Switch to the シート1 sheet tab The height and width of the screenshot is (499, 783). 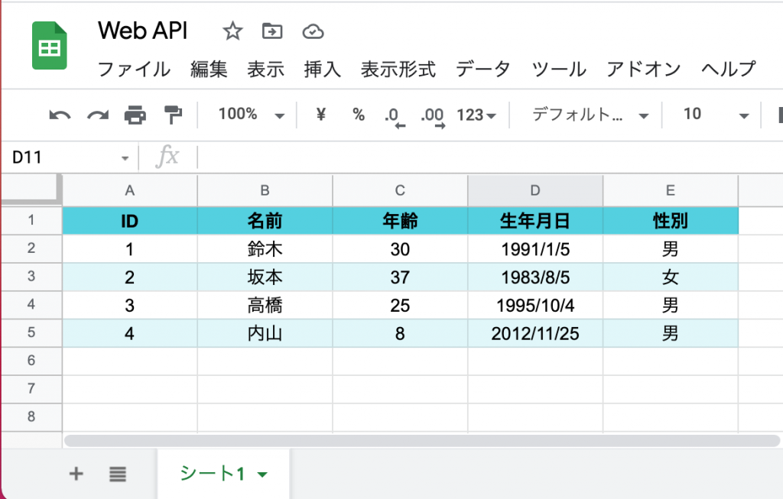tap(224, 474)
